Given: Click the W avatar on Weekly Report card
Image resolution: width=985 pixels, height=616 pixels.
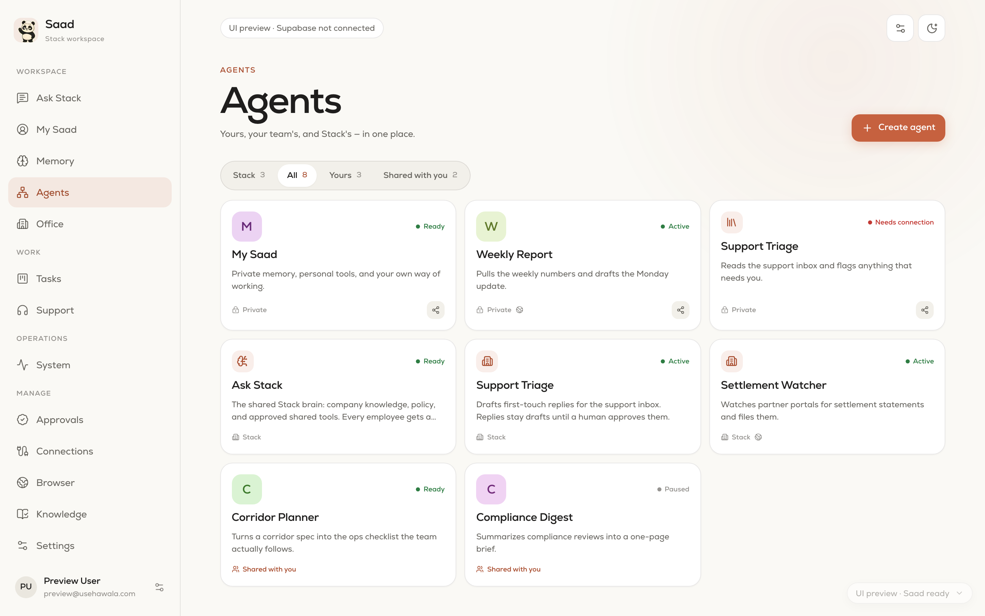Looking at the screenshot, I should point(491,227).
